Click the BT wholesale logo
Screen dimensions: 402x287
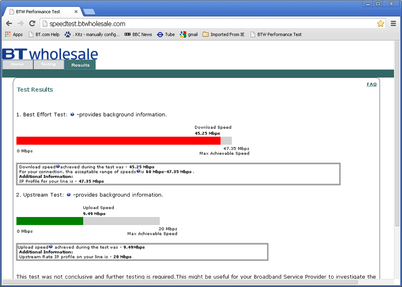pyautogui.click(x=50, y=54)
